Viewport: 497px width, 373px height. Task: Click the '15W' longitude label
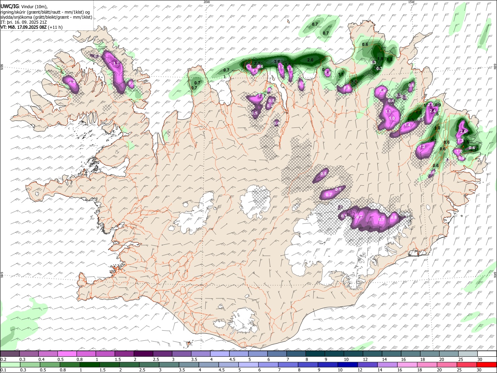[x=411, y=2]
